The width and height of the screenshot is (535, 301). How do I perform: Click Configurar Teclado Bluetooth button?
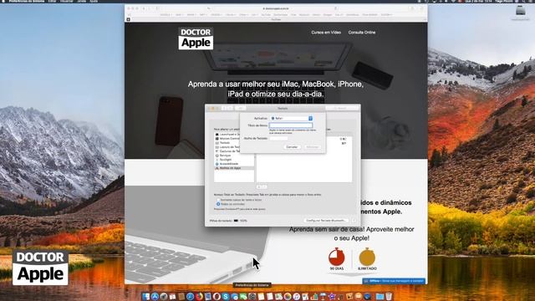(x=326, y=221)
